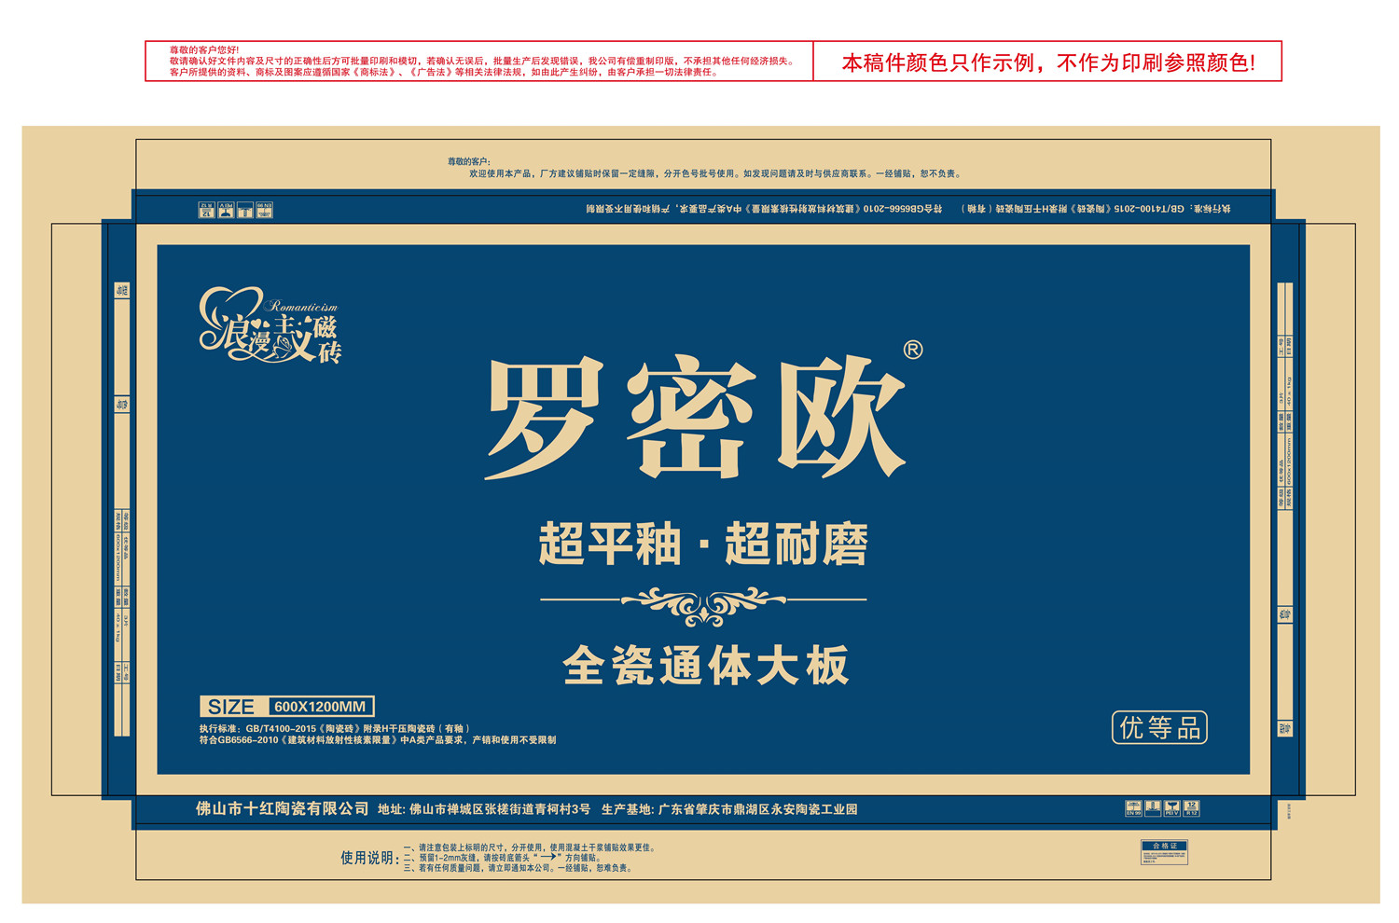Click the red 尊敬的客户您好 greeting
1399x923 pixels.
pyautogui.click(x=204, y=49)
